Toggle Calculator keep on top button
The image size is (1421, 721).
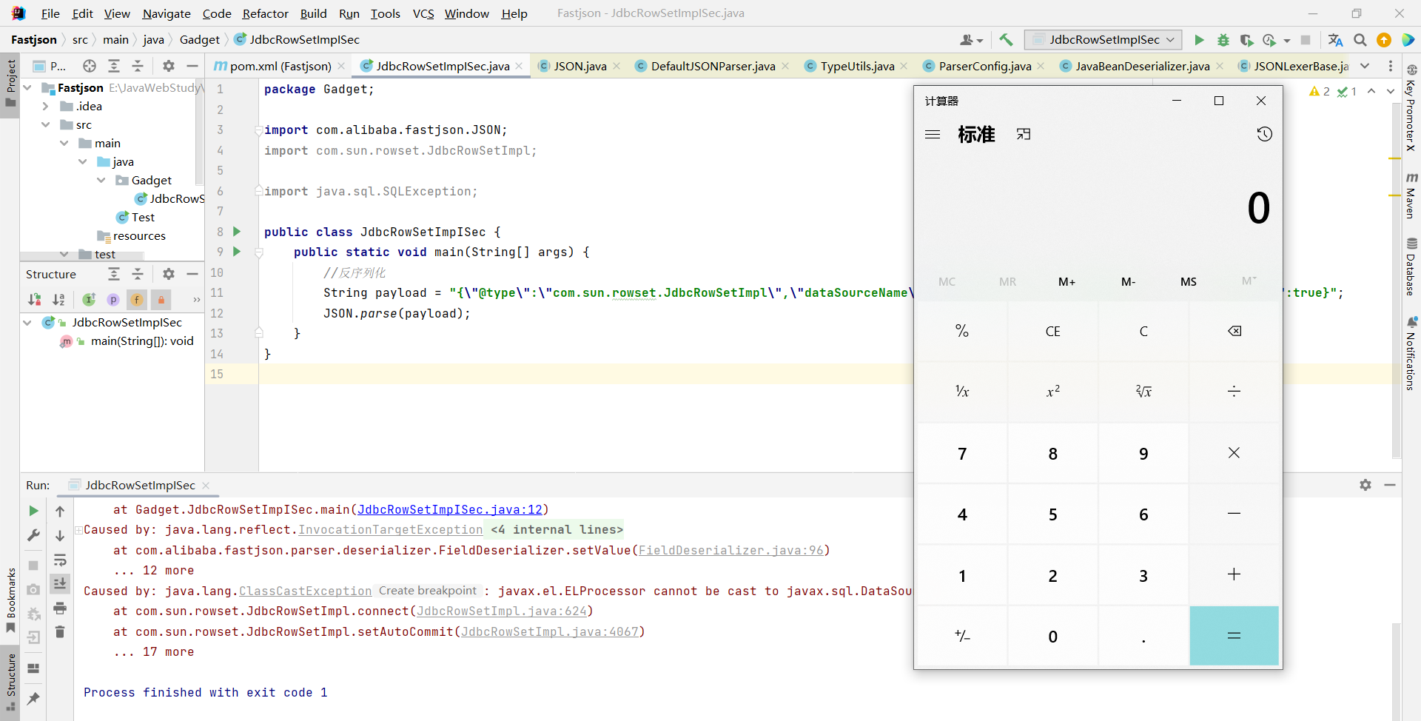point(1024,134)
